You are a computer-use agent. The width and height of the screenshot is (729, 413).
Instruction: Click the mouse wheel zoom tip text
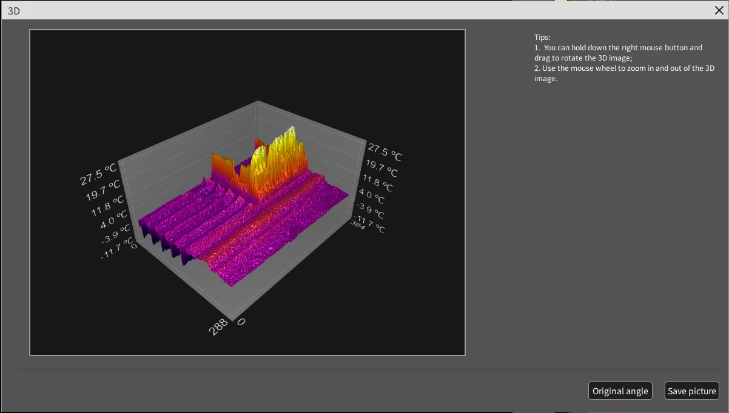pos(624,73)
